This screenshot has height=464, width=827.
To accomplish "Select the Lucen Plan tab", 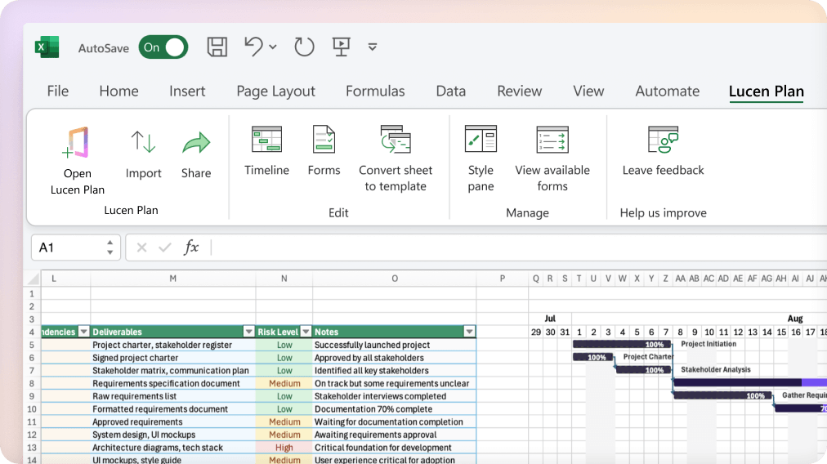I will click(x=767, y=91).
